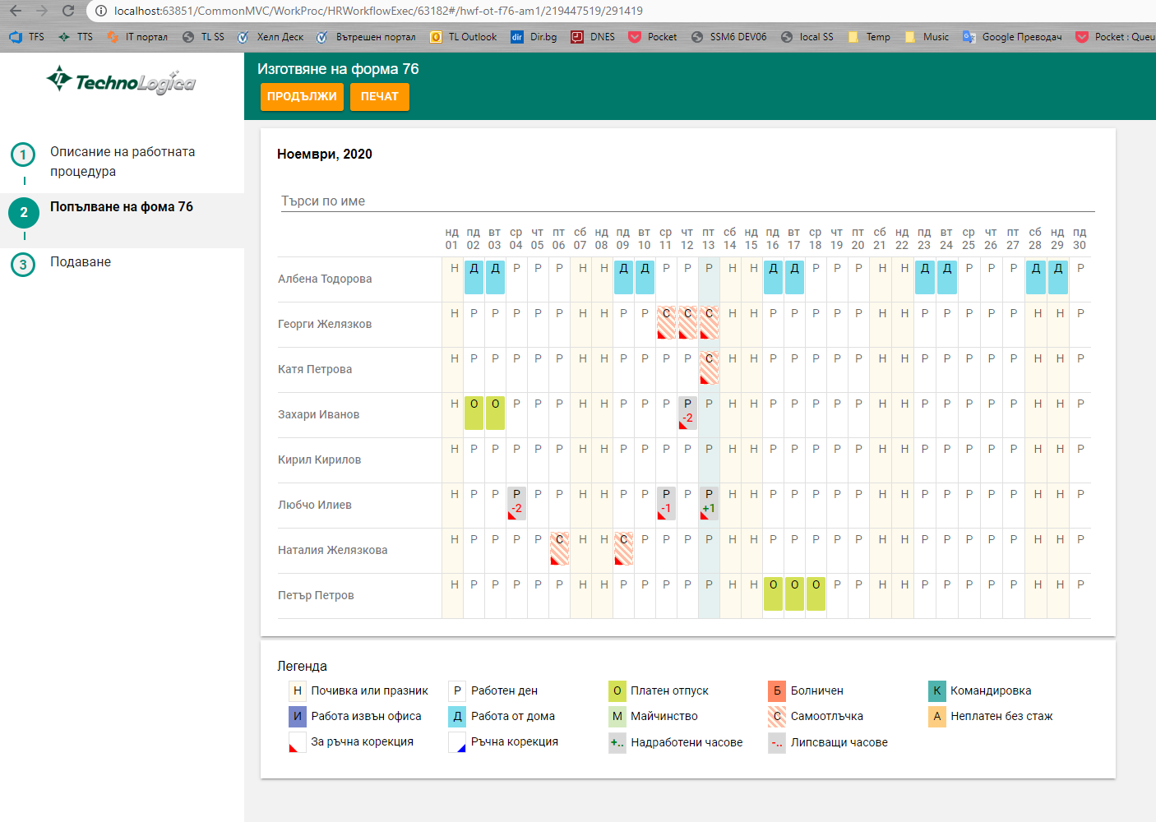Click the TechnoLogica logo
1156x822 pixels.
(x=121, y=81)
